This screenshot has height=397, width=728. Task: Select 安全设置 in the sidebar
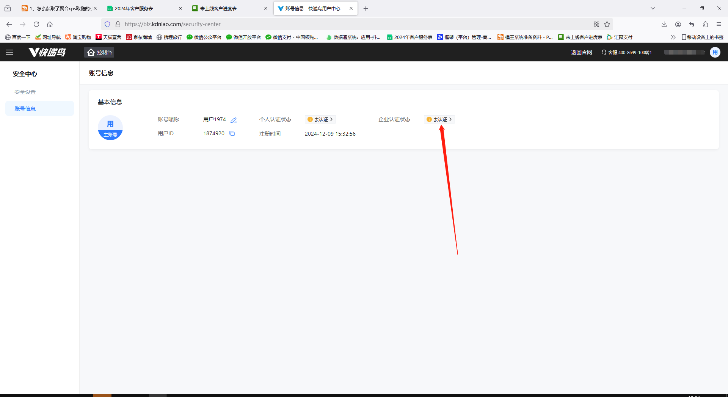click(25, 92)
